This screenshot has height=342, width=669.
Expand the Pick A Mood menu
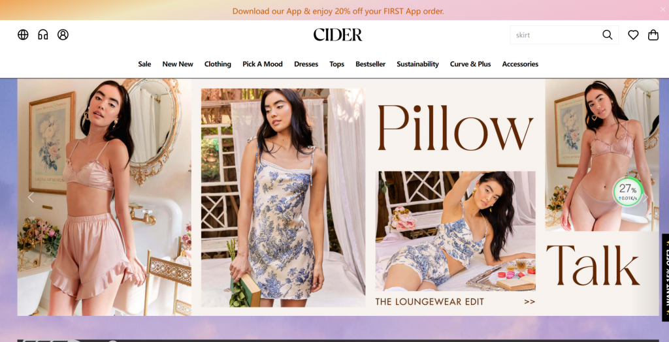[263, 64]
